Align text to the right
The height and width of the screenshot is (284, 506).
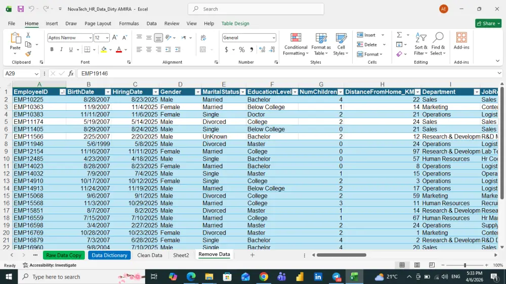(158, 50)
